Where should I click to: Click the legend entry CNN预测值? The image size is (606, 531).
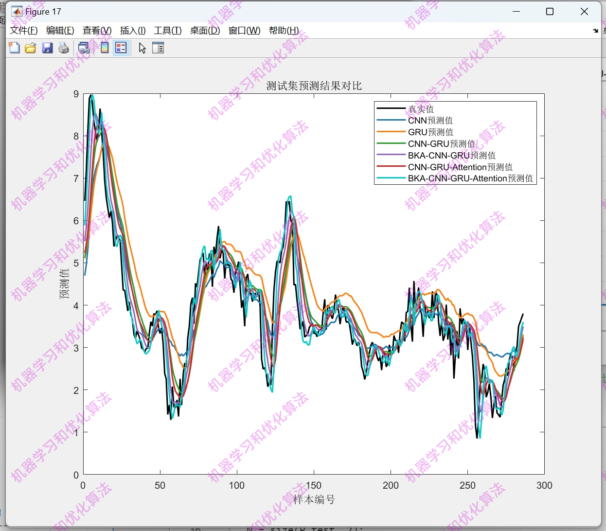click(x=430, y=121)
